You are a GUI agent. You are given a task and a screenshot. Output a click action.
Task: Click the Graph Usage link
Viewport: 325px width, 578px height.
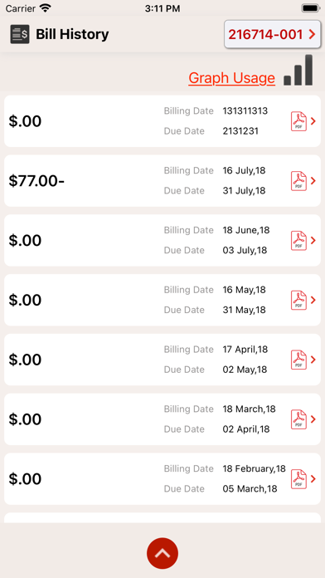231,78
